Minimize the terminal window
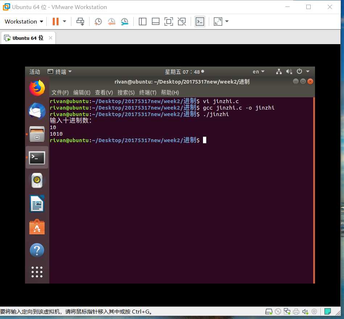Viewport: 344px width, 319px height. pos(295,81)
